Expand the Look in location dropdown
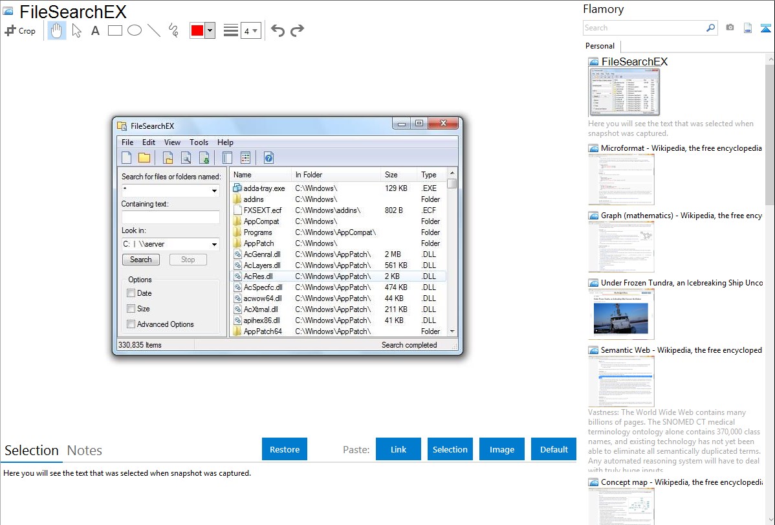This screenshot has width=775, height=525. coord(214,244)
